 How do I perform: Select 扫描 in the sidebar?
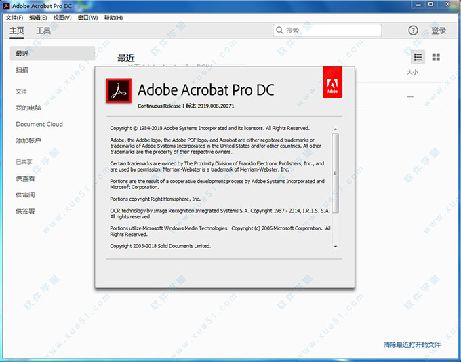tap(22, 70)
